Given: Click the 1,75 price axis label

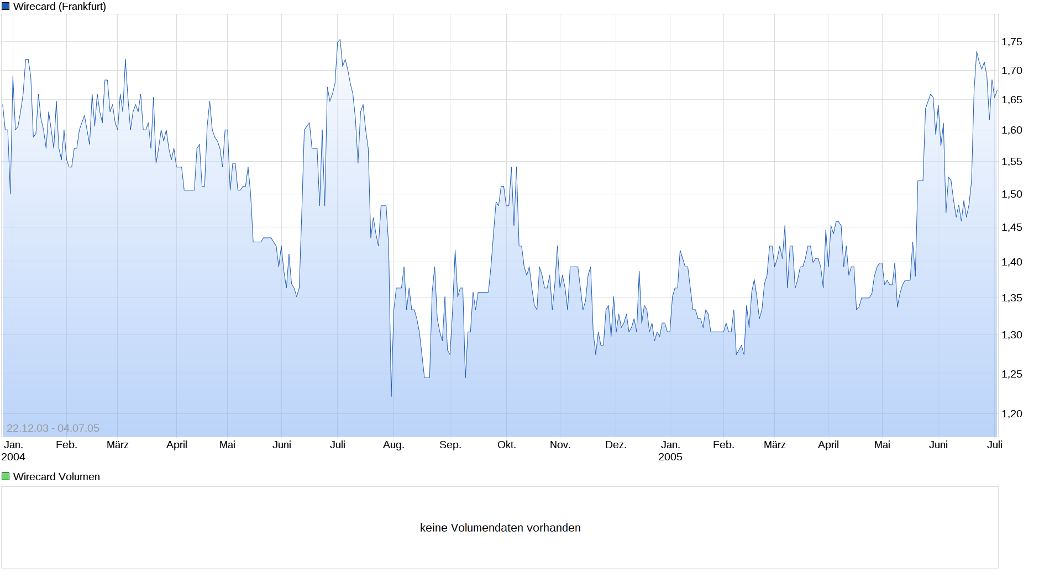Looking at the screenshot, I should click(1012, 42).
